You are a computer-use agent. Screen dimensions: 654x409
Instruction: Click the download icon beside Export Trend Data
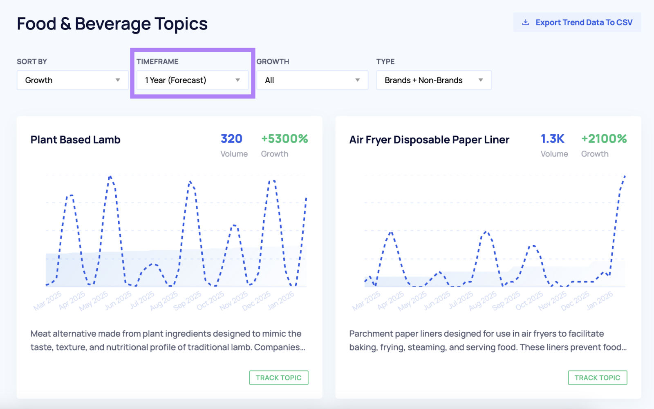526,22
